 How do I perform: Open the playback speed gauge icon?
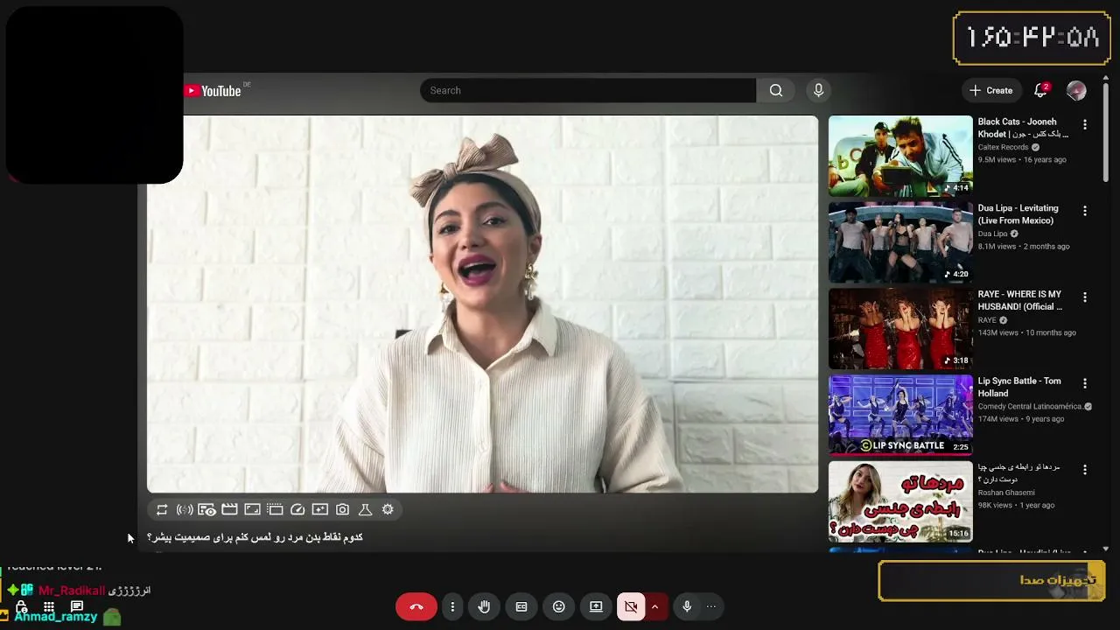(x=297, y=509)
